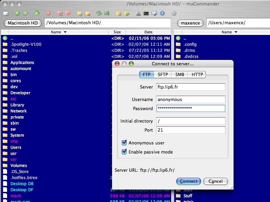Show file properties with blue info icon
Screen dimensions: 270x202
click(x=162, y=13)
